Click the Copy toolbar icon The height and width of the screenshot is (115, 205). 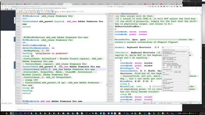tap(30, 11)
